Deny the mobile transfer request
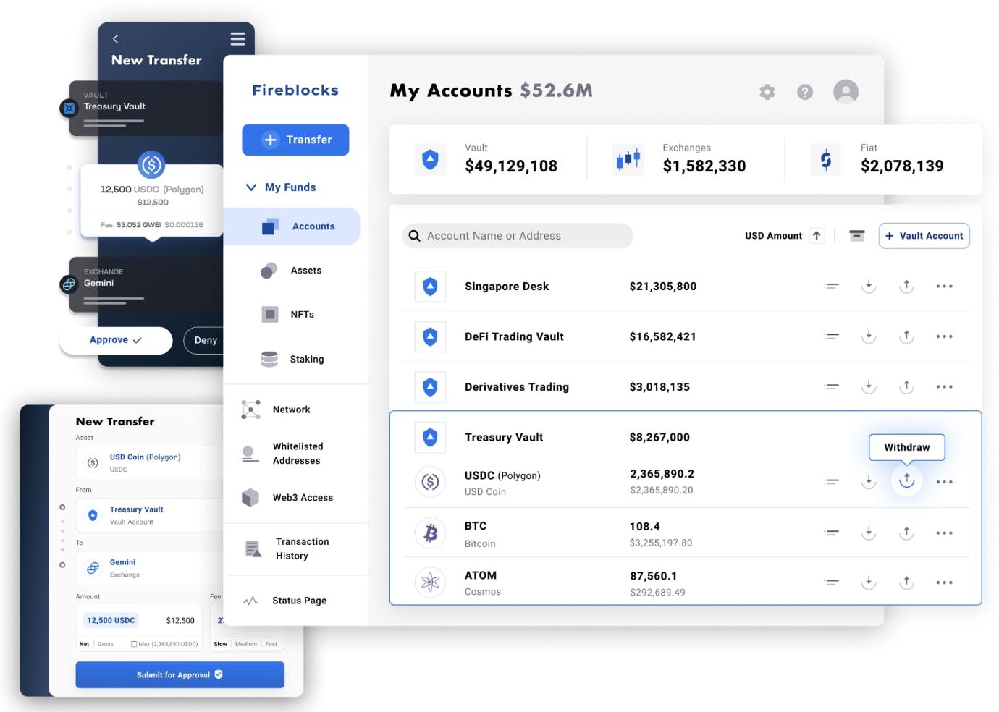This screenshot has height=712, width=999. coord(205,340)
